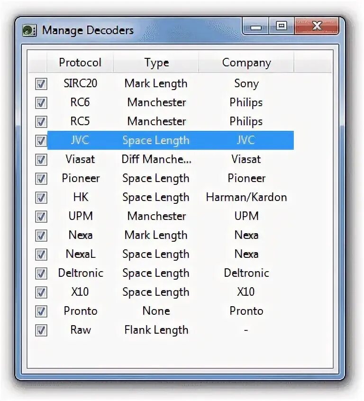Disable the UPM decoder checkbox
The height and width of the screenshot is (401, 364).
pos(41,216)
